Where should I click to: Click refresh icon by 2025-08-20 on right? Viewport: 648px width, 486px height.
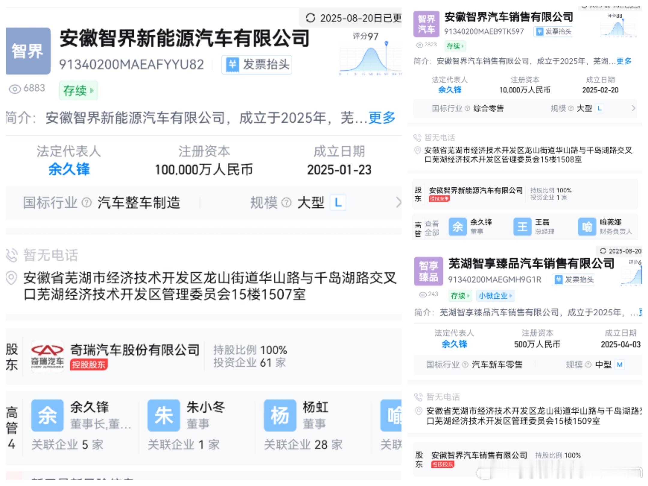(603, 251)
